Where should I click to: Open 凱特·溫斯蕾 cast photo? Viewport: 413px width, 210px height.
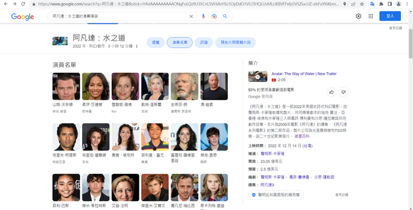point(155,87)
